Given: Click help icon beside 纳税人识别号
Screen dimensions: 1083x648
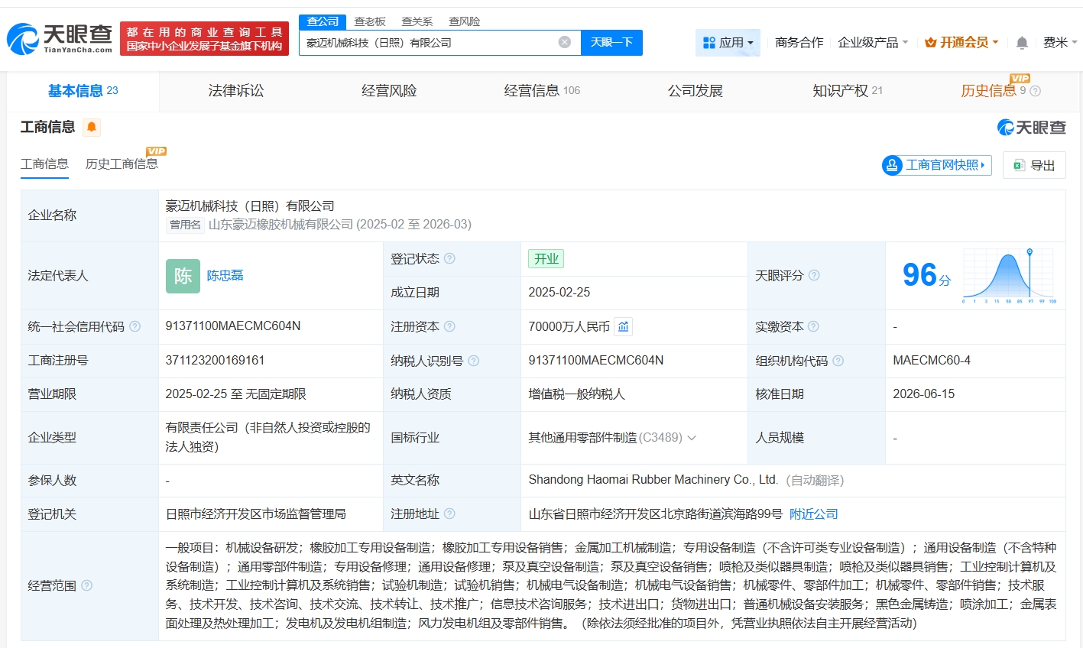Looking at the screenshot, I should pyautogui.click(x=473, y=361).
